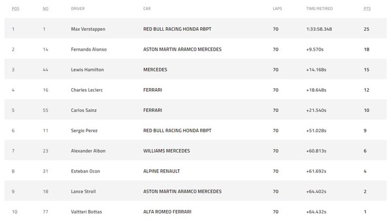Screen dimensions: 390x220
Task: Click the CAR column header
Action: pyautogui.click(x=147, y=9)
